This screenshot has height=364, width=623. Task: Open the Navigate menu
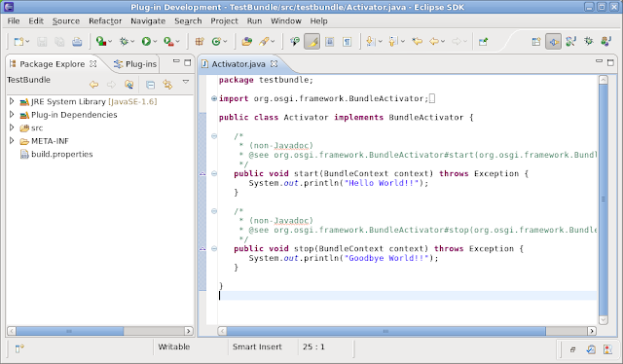148,21
